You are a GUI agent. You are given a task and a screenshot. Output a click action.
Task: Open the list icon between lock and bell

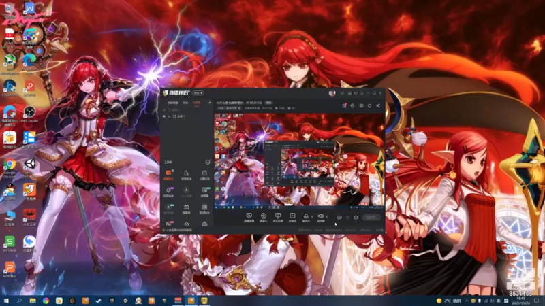pos(361,105)
